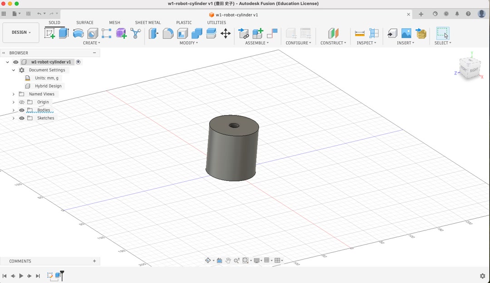Viewport: 490px width, 283px height.
Task: Switch to the Surface tab
Action: click(84, 22)
